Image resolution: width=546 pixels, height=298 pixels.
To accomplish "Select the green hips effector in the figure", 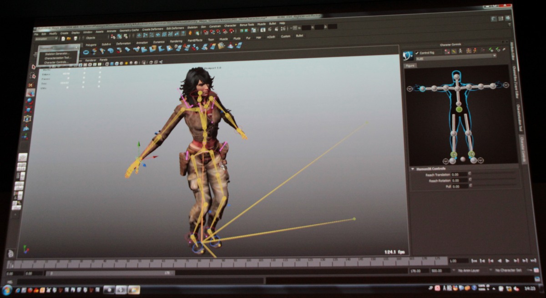I will click(x=459, y=109).
